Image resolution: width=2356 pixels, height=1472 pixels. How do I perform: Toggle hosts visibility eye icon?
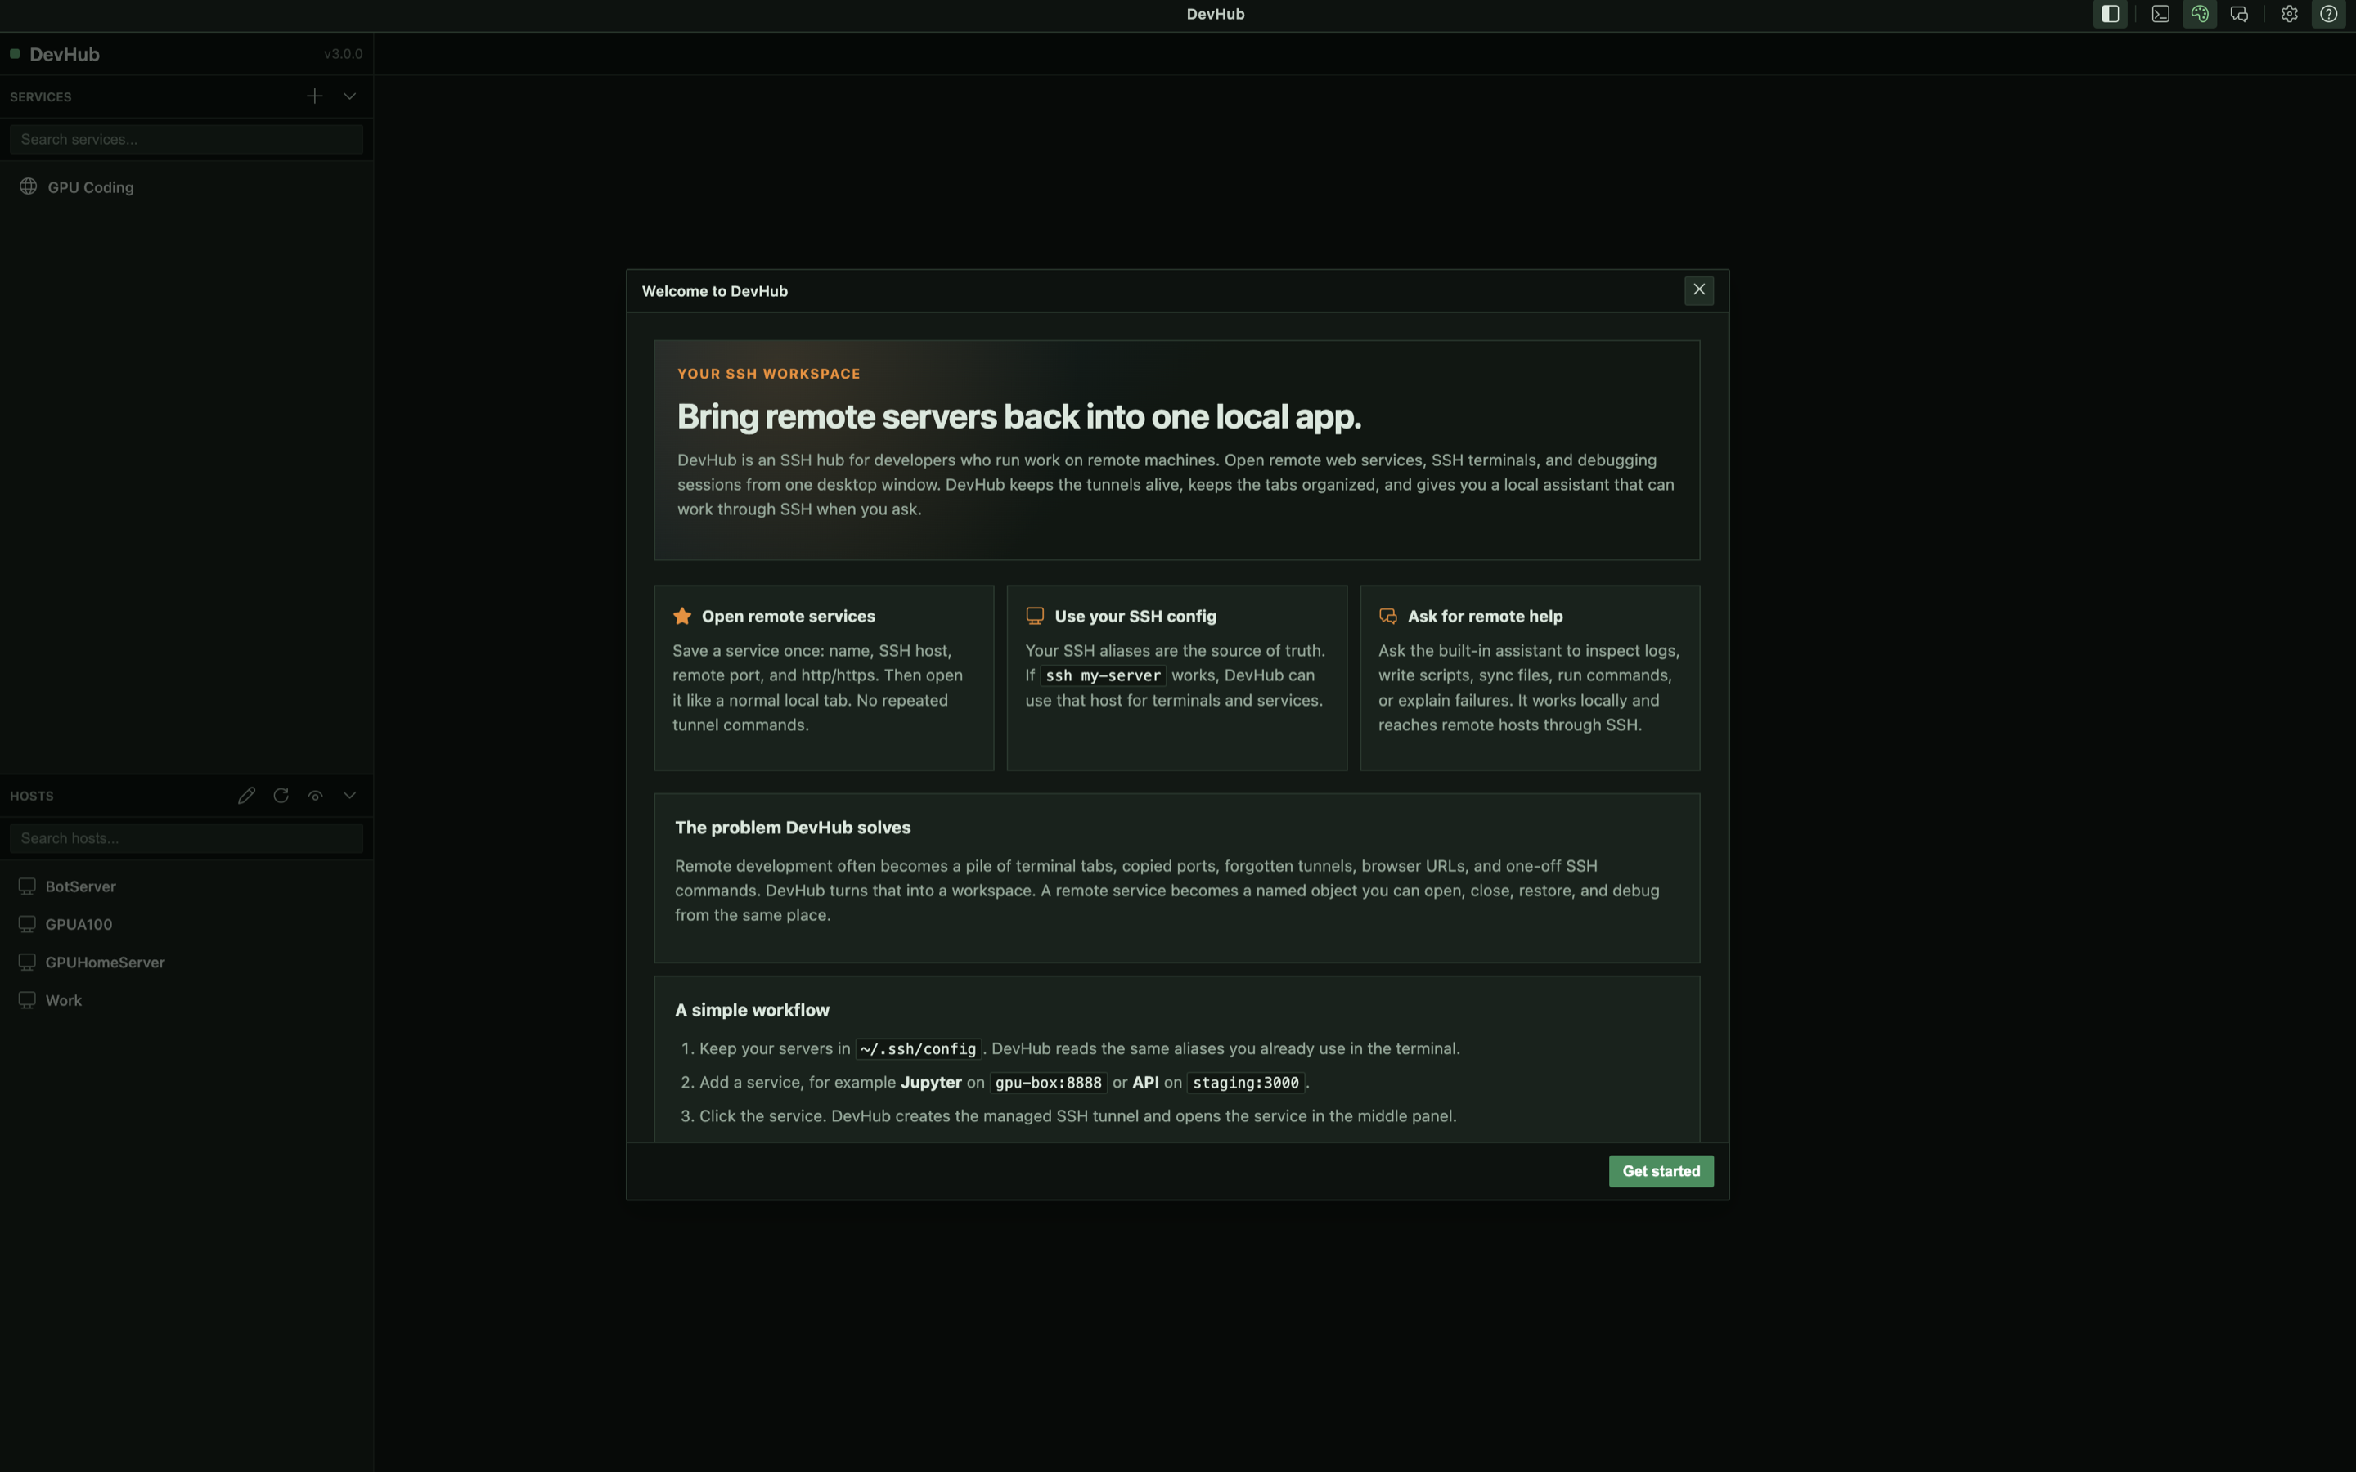coord(316,796)
